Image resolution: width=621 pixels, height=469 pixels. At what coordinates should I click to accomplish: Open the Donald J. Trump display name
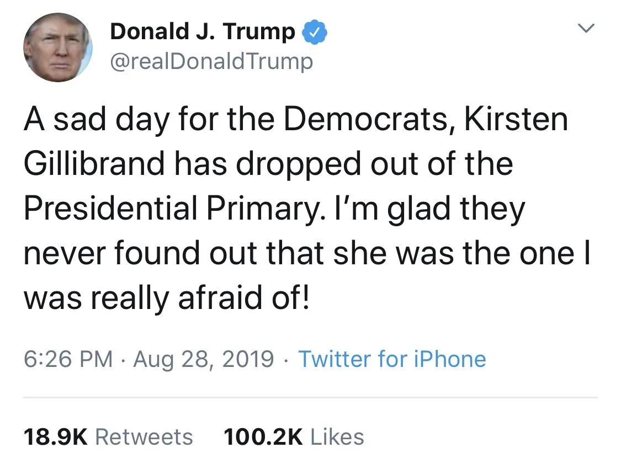[203, 33]
